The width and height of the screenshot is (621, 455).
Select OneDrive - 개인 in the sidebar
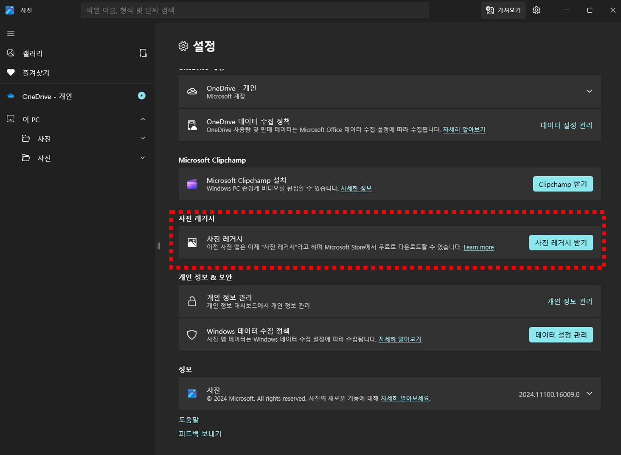coord(47,96)
